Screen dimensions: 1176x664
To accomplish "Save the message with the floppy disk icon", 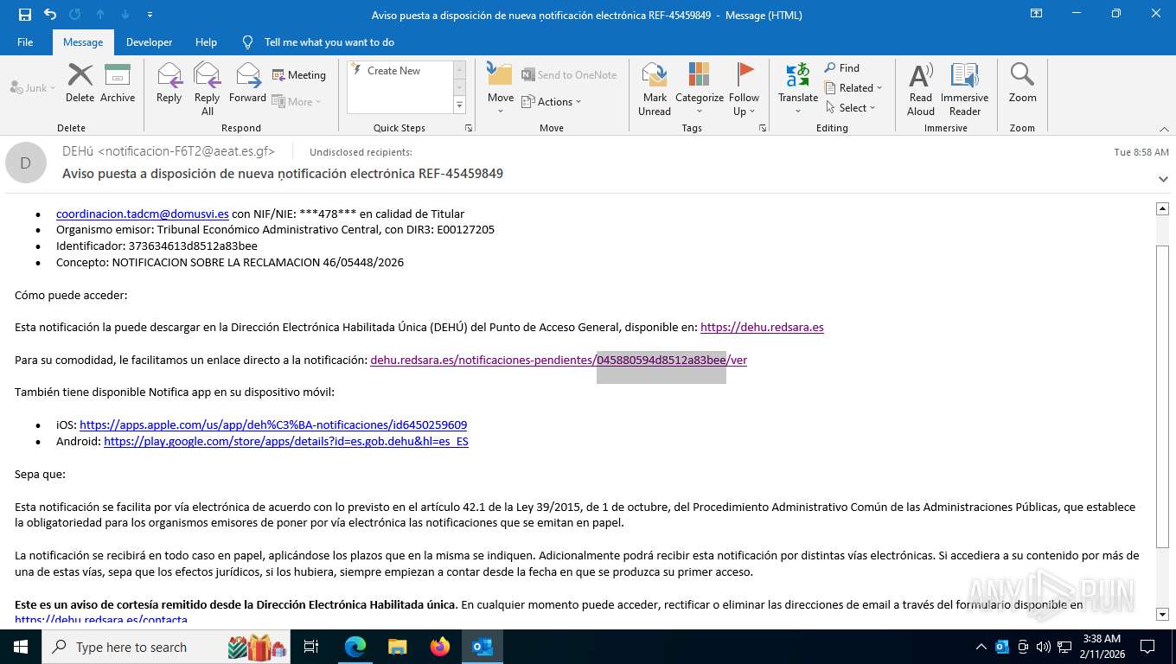I will point(25,15).
